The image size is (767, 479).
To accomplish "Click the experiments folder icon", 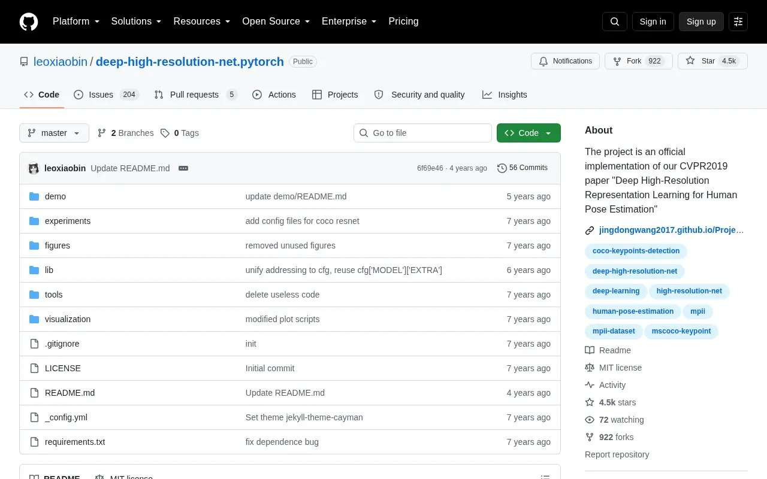I will (34, 221).
